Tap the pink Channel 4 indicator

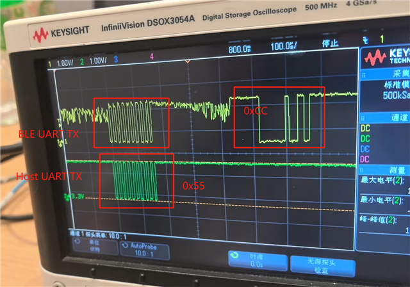point(152,56)
